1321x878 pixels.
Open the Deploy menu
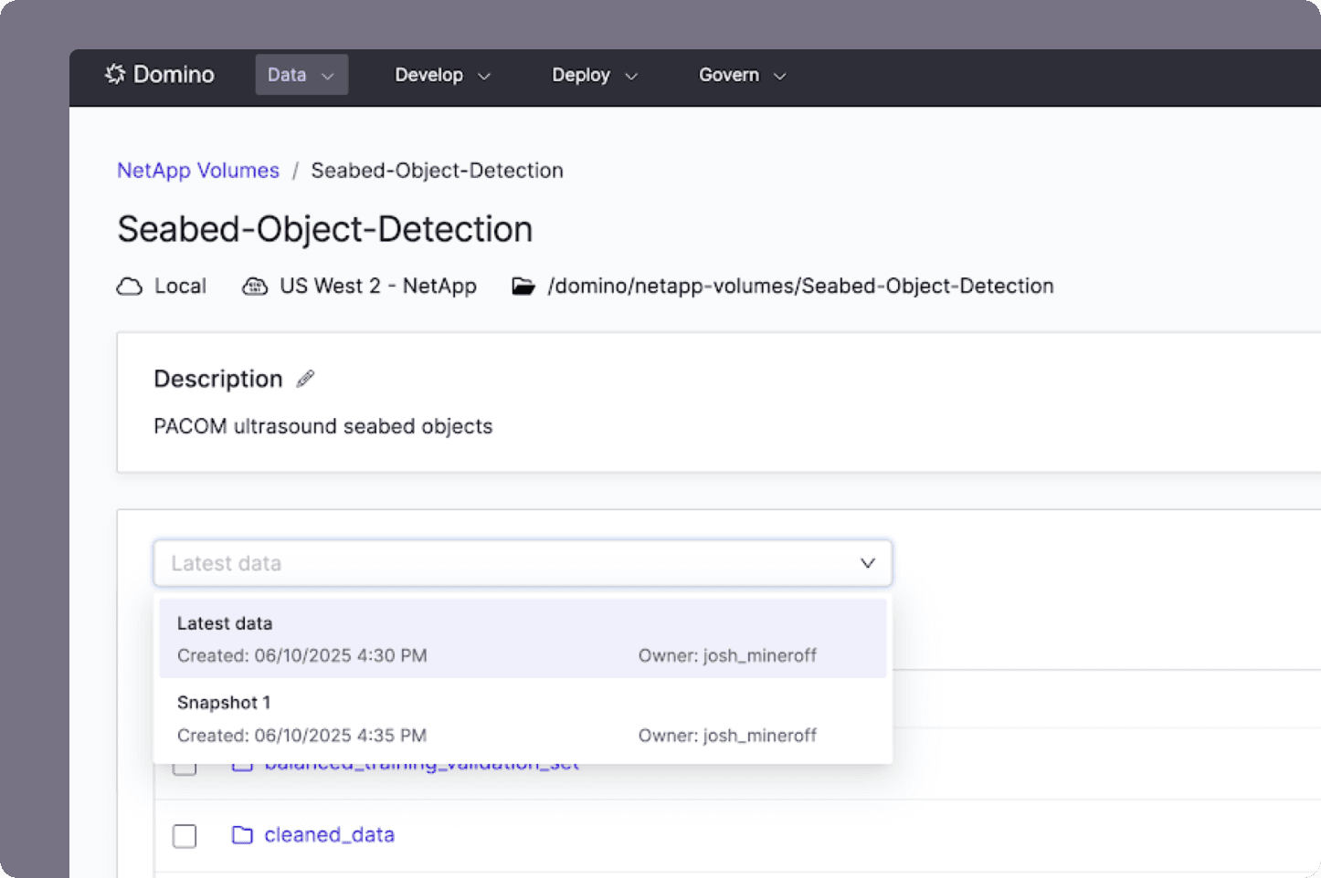point(595,75)
